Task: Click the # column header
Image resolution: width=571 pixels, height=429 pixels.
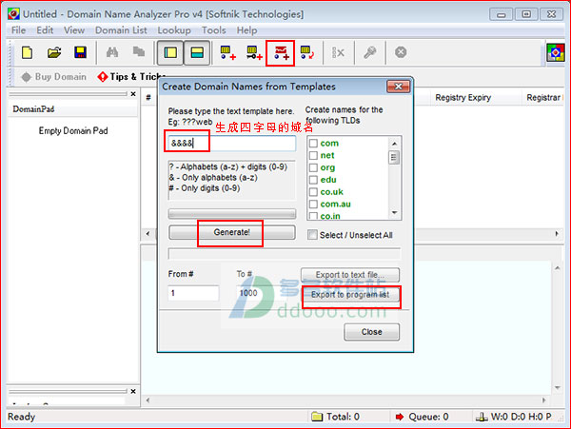Action: 148,98
